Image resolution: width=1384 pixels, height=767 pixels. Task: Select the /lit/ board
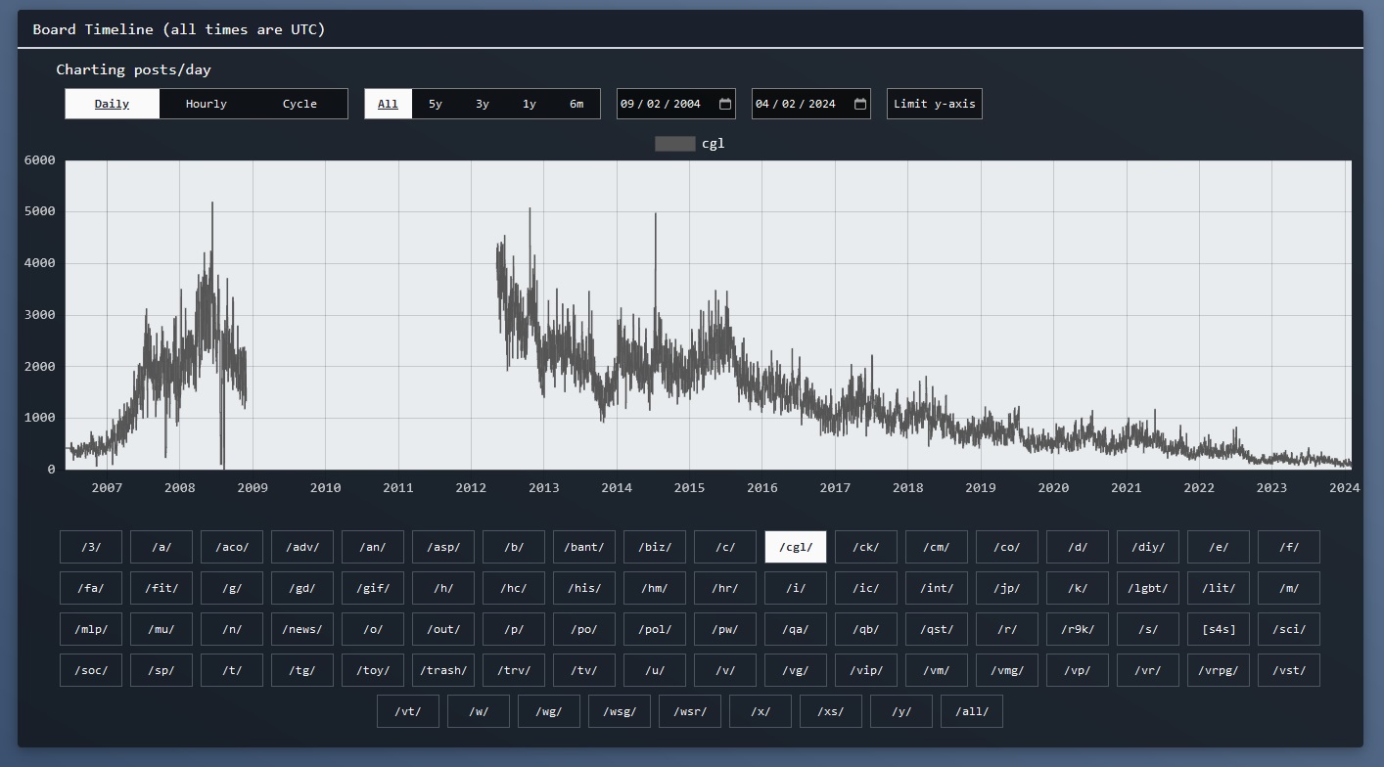coord(1219,588)
